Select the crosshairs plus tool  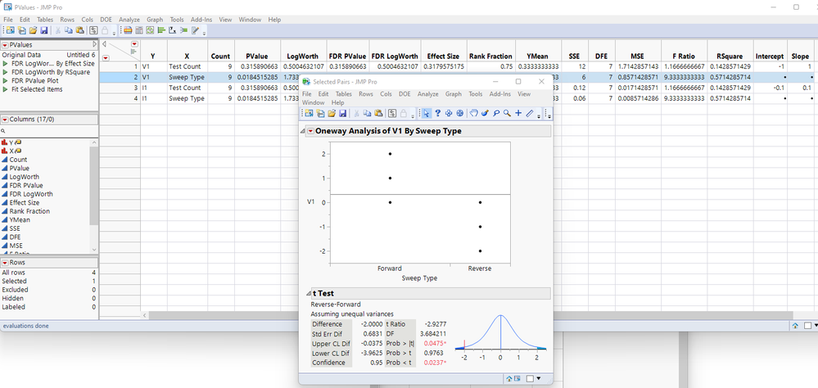[x=518, y=113]
